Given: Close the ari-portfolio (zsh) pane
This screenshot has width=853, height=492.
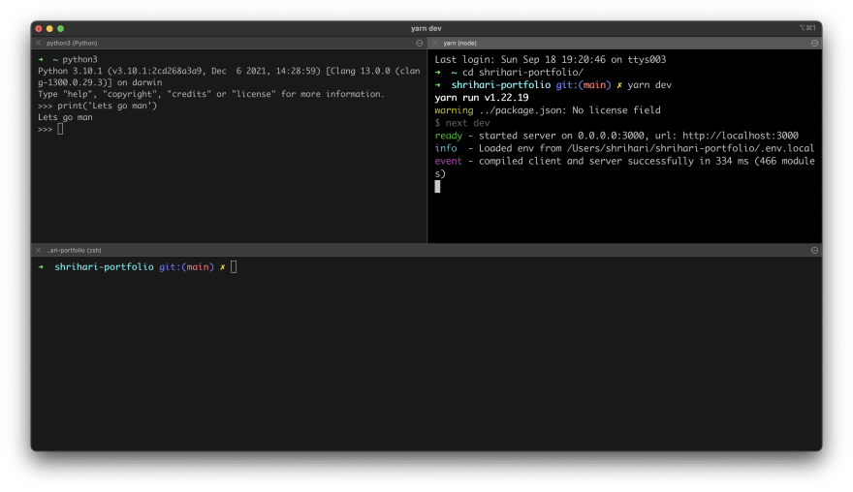Looking at the screenshot, I should (38, 250).
